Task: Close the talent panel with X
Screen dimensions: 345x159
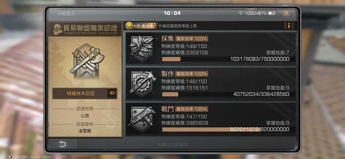Action: tap(286, 13)
